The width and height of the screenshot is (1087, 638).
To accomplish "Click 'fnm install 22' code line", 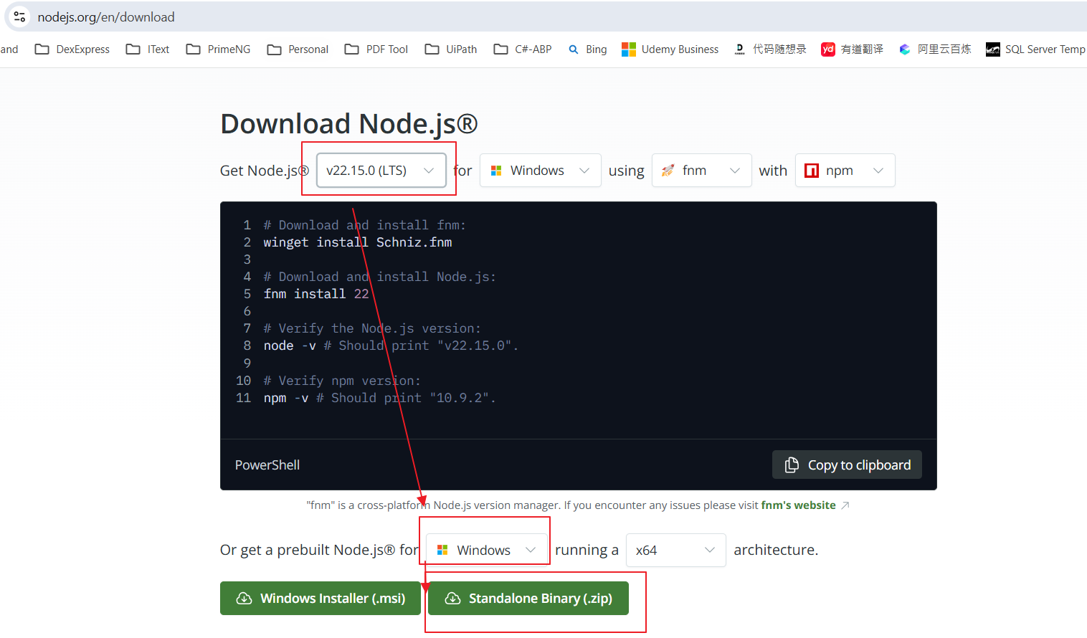I will [x=316, y=294].
